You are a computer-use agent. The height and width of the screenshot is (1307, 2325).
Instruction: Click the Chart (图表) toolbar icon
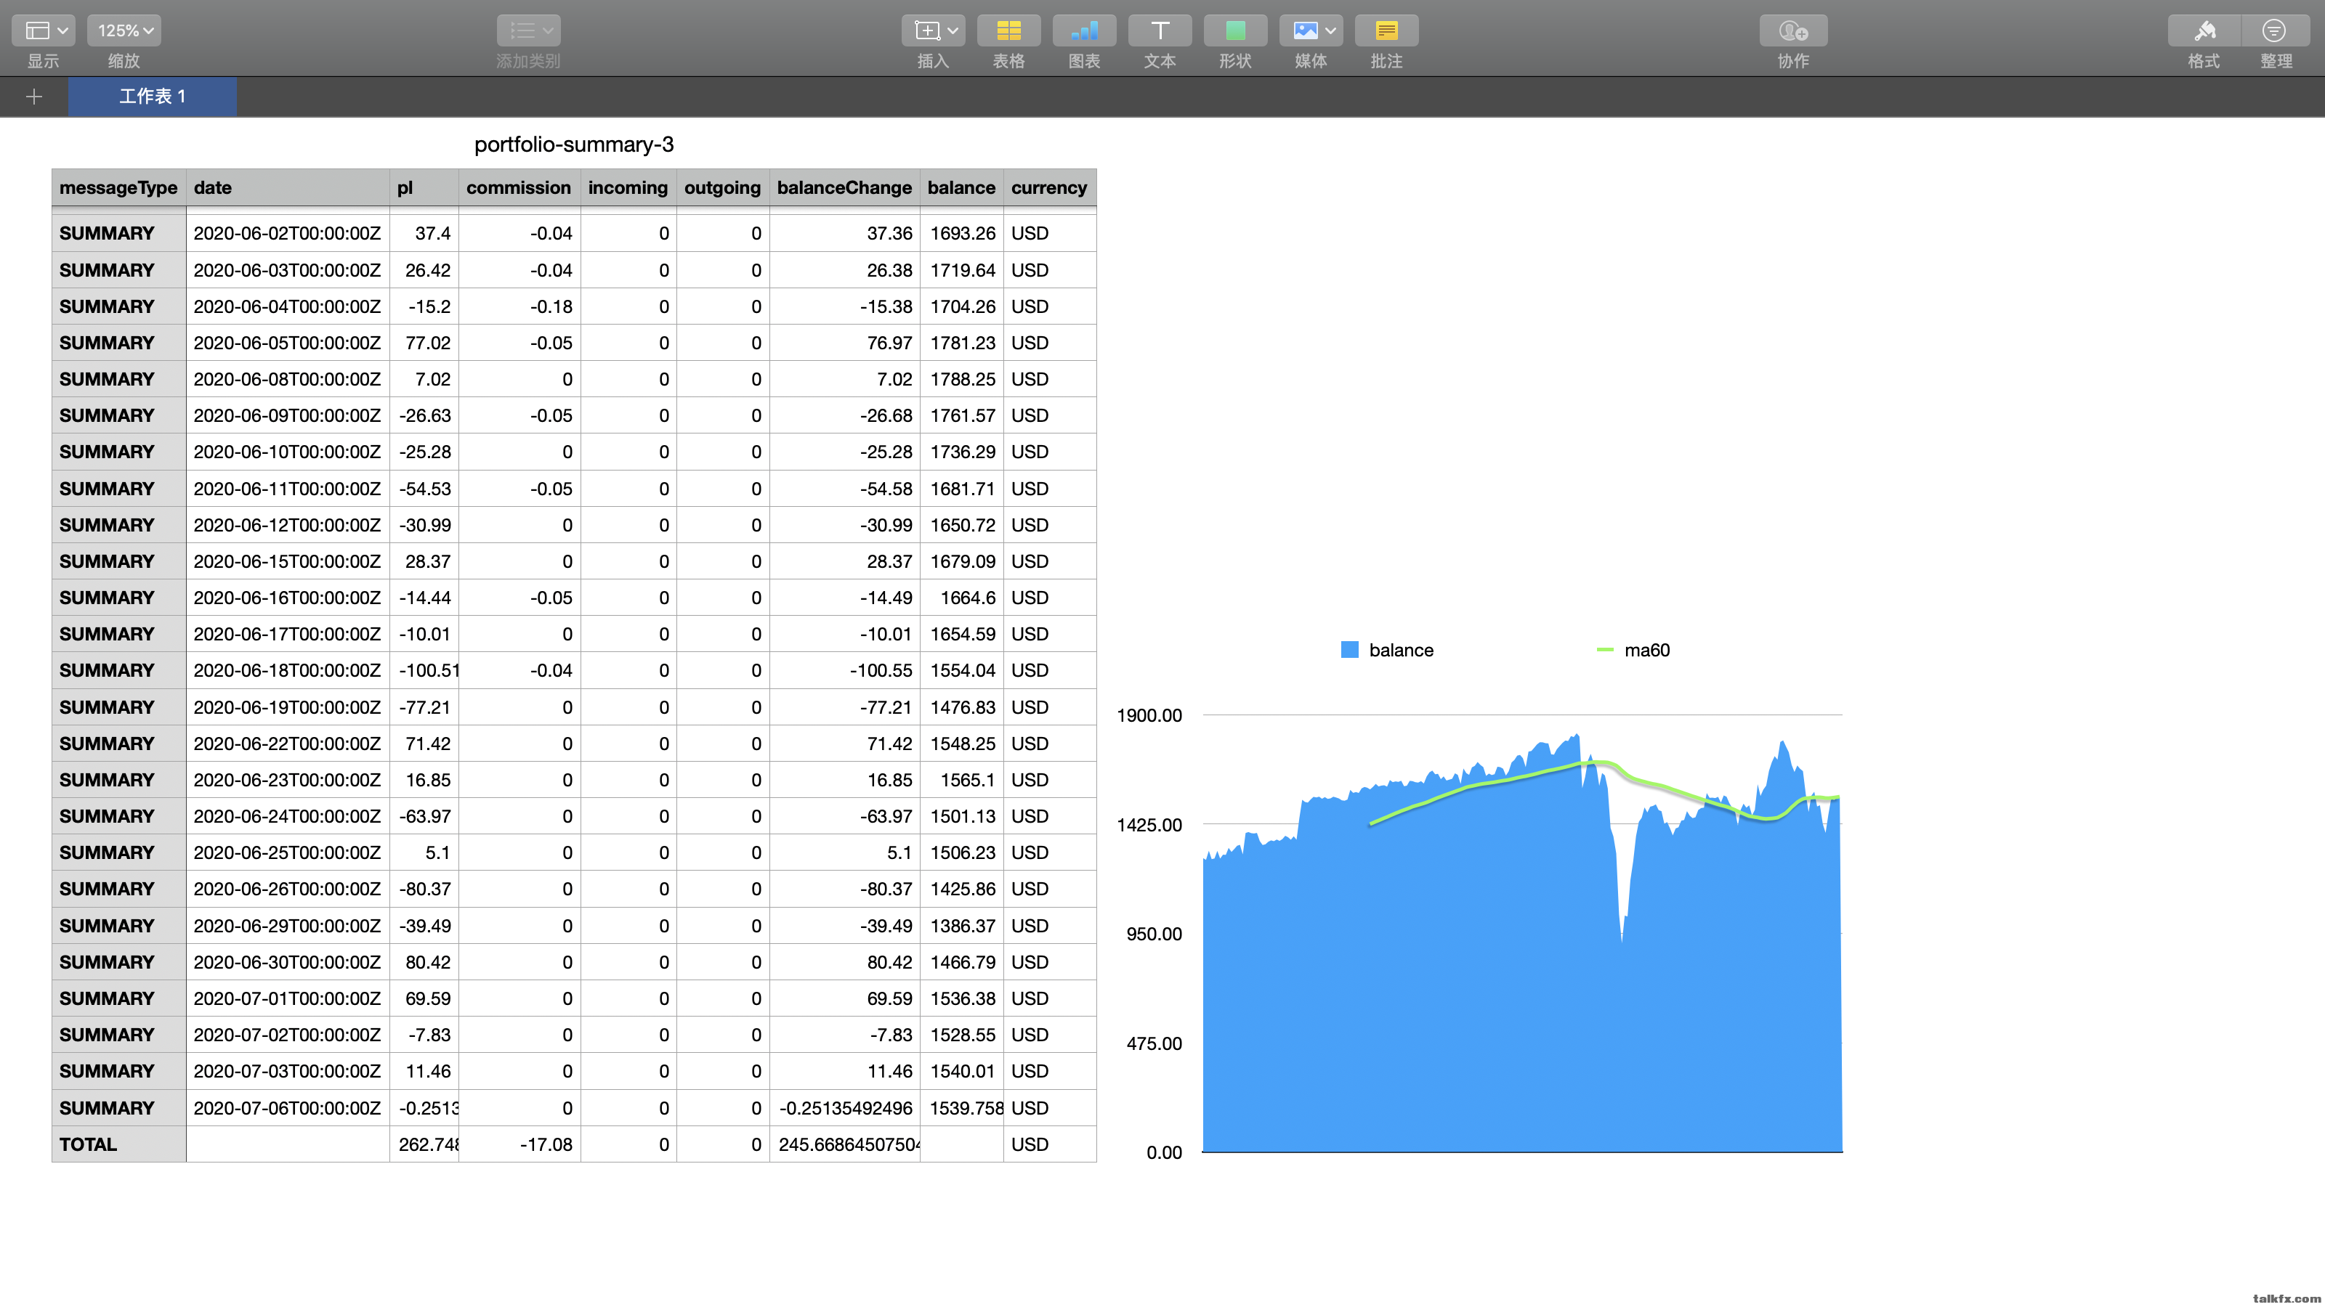1084,30
